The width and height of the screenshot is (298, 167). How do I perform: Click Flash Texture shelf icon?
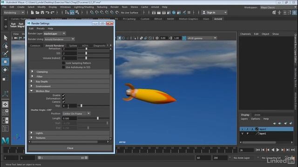(14, 25)
